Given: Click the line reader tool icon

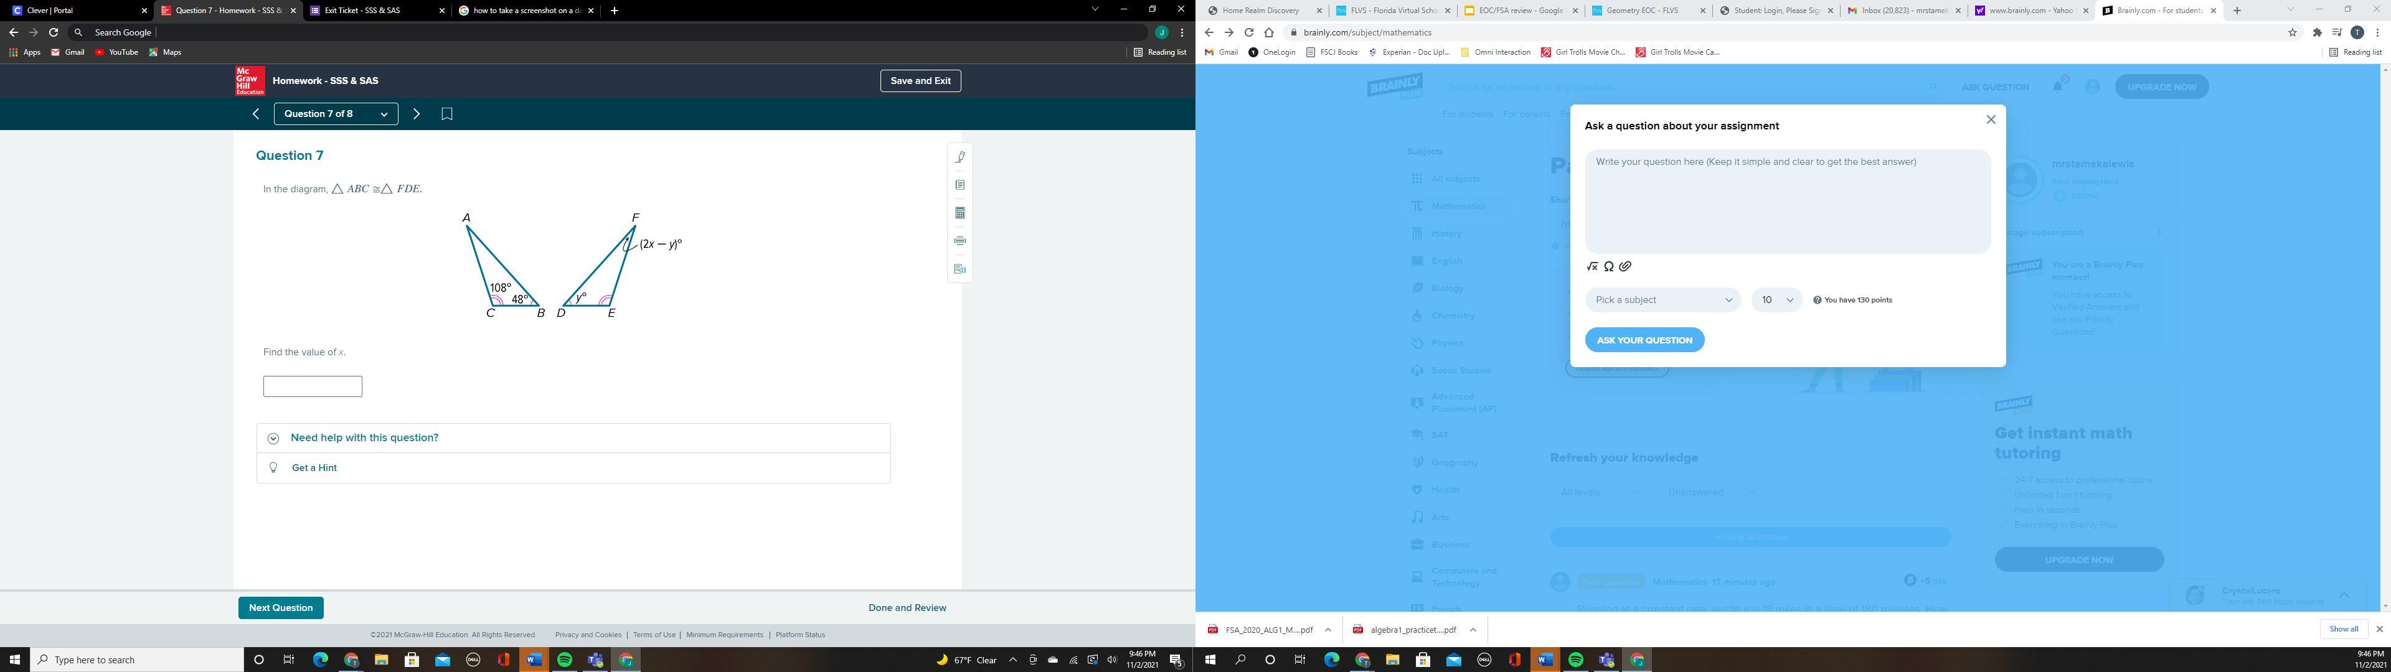Looking at the screenshot, I should pos(960,241).
